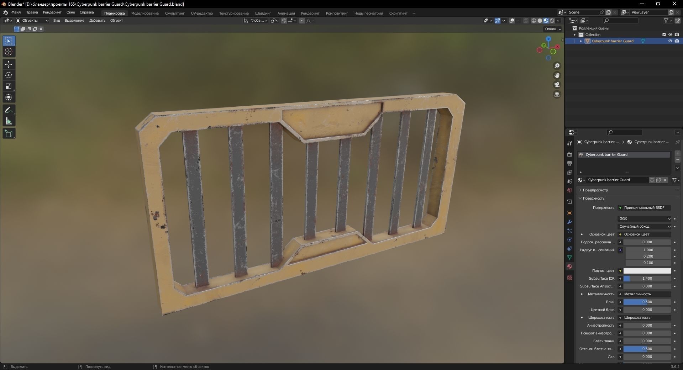
Task: Open Scene properties tab
Action: tap(569, 181)
